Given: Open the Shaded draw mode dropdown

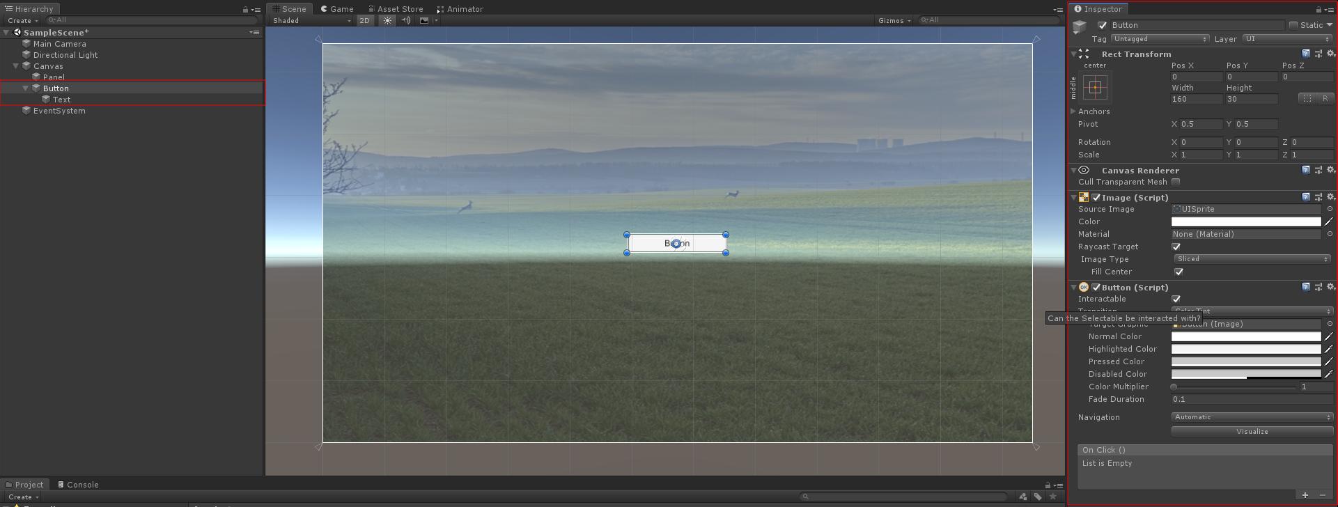Looking at the screenshot, I should [x=312, y=20].
